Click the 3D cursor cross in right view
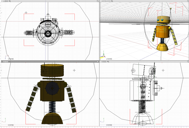This screenshot has height=128, width=189. pos(163,70)
